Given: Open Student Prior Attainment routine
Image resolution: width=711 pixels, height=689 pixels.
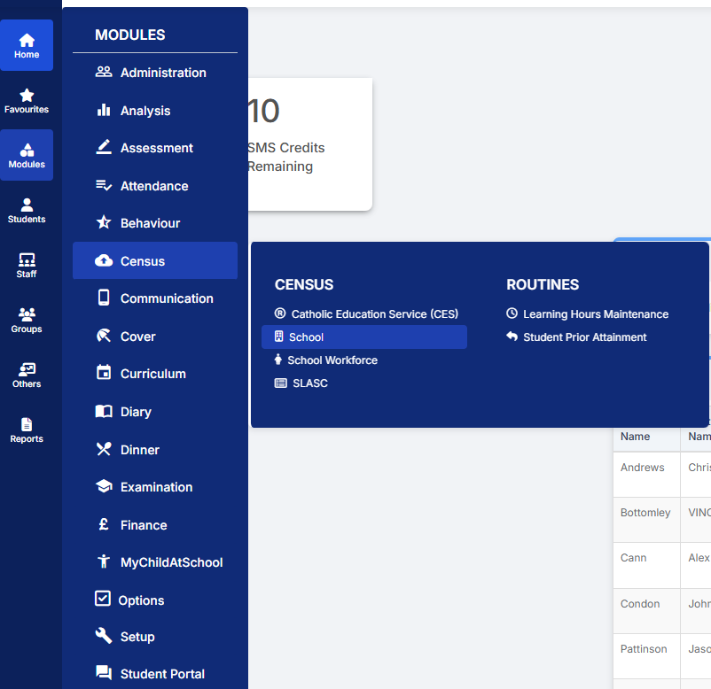Looking at the screenshot, I should tap(584, 337).
